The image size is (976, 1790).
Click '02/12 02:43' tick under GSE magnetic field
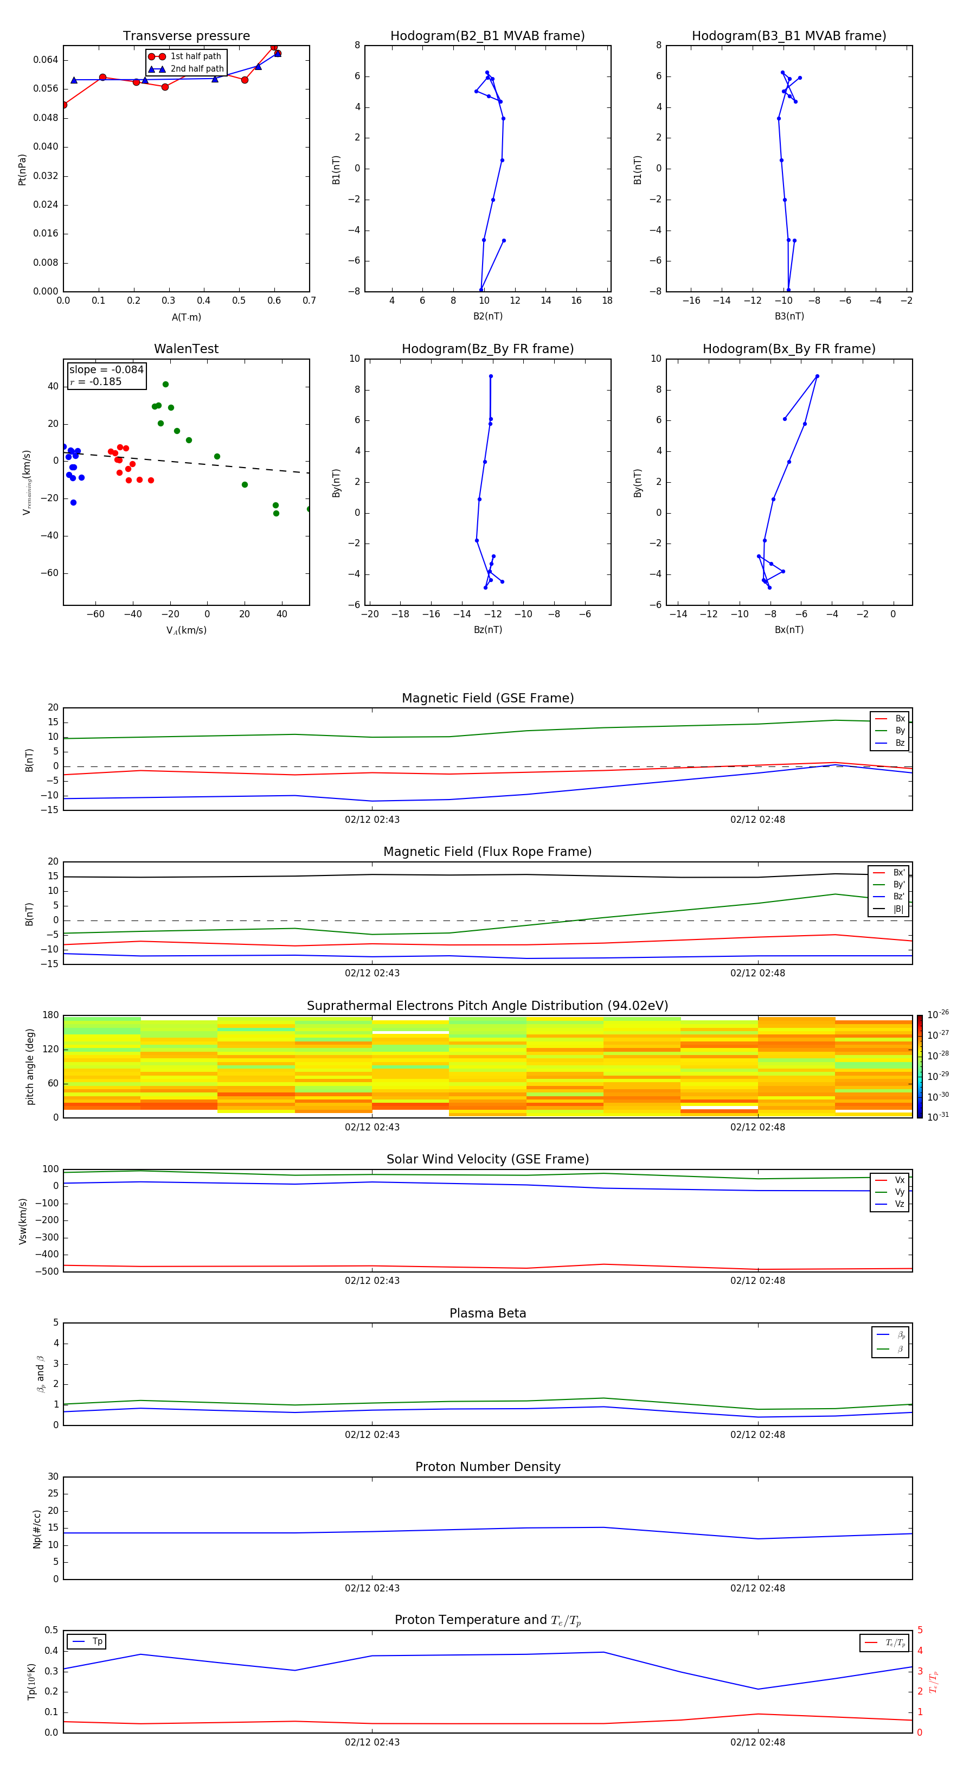click(373, 820)
